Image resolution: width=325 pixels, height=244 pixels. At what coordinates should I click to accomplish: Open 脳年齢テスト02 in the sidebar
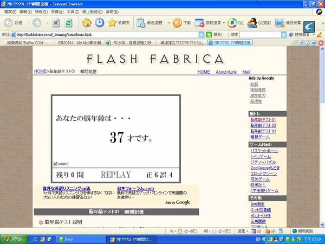263,125
